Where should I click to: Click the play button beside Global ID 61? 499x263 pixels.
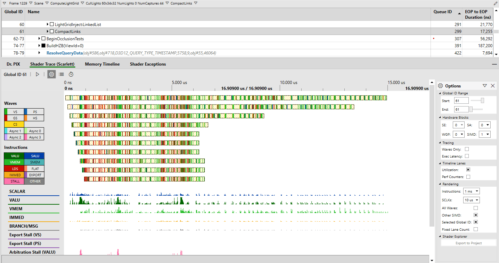tap(38, 74)
